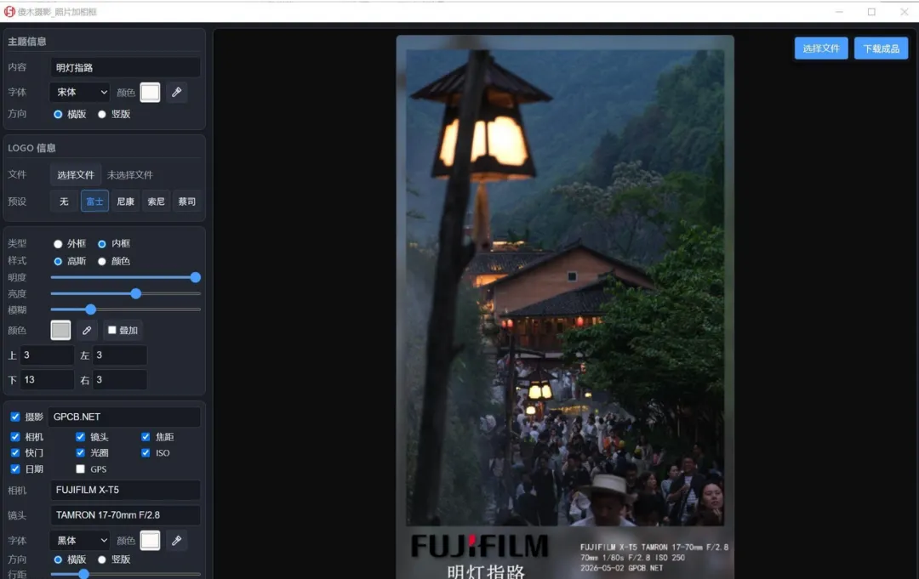Image resolution: width=919 pixels, height=579 pixels.
Task: Click the app logo in title bar
Action: 9,12
